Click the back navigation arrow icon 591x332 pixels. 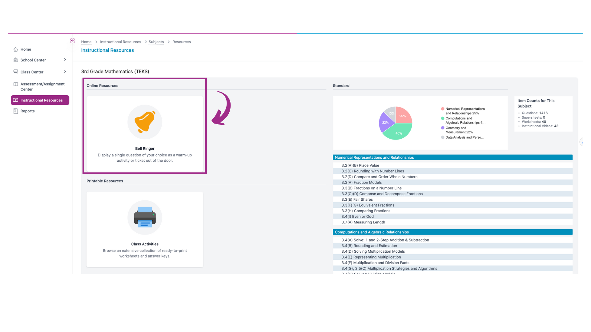[72, 40]
